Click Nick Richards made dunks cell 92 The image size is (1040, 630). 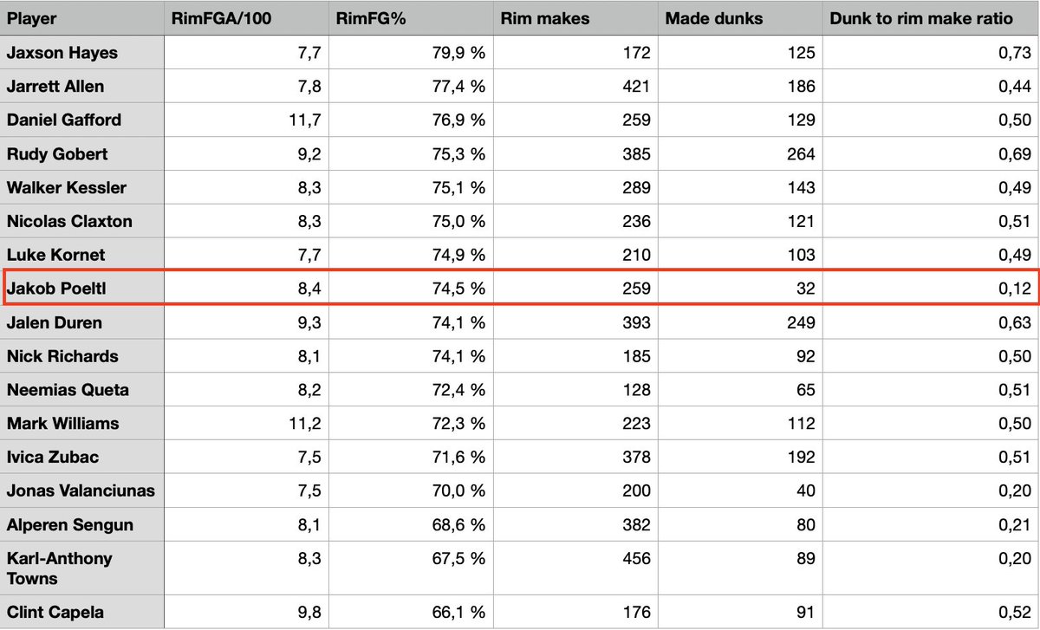[740, 356]
